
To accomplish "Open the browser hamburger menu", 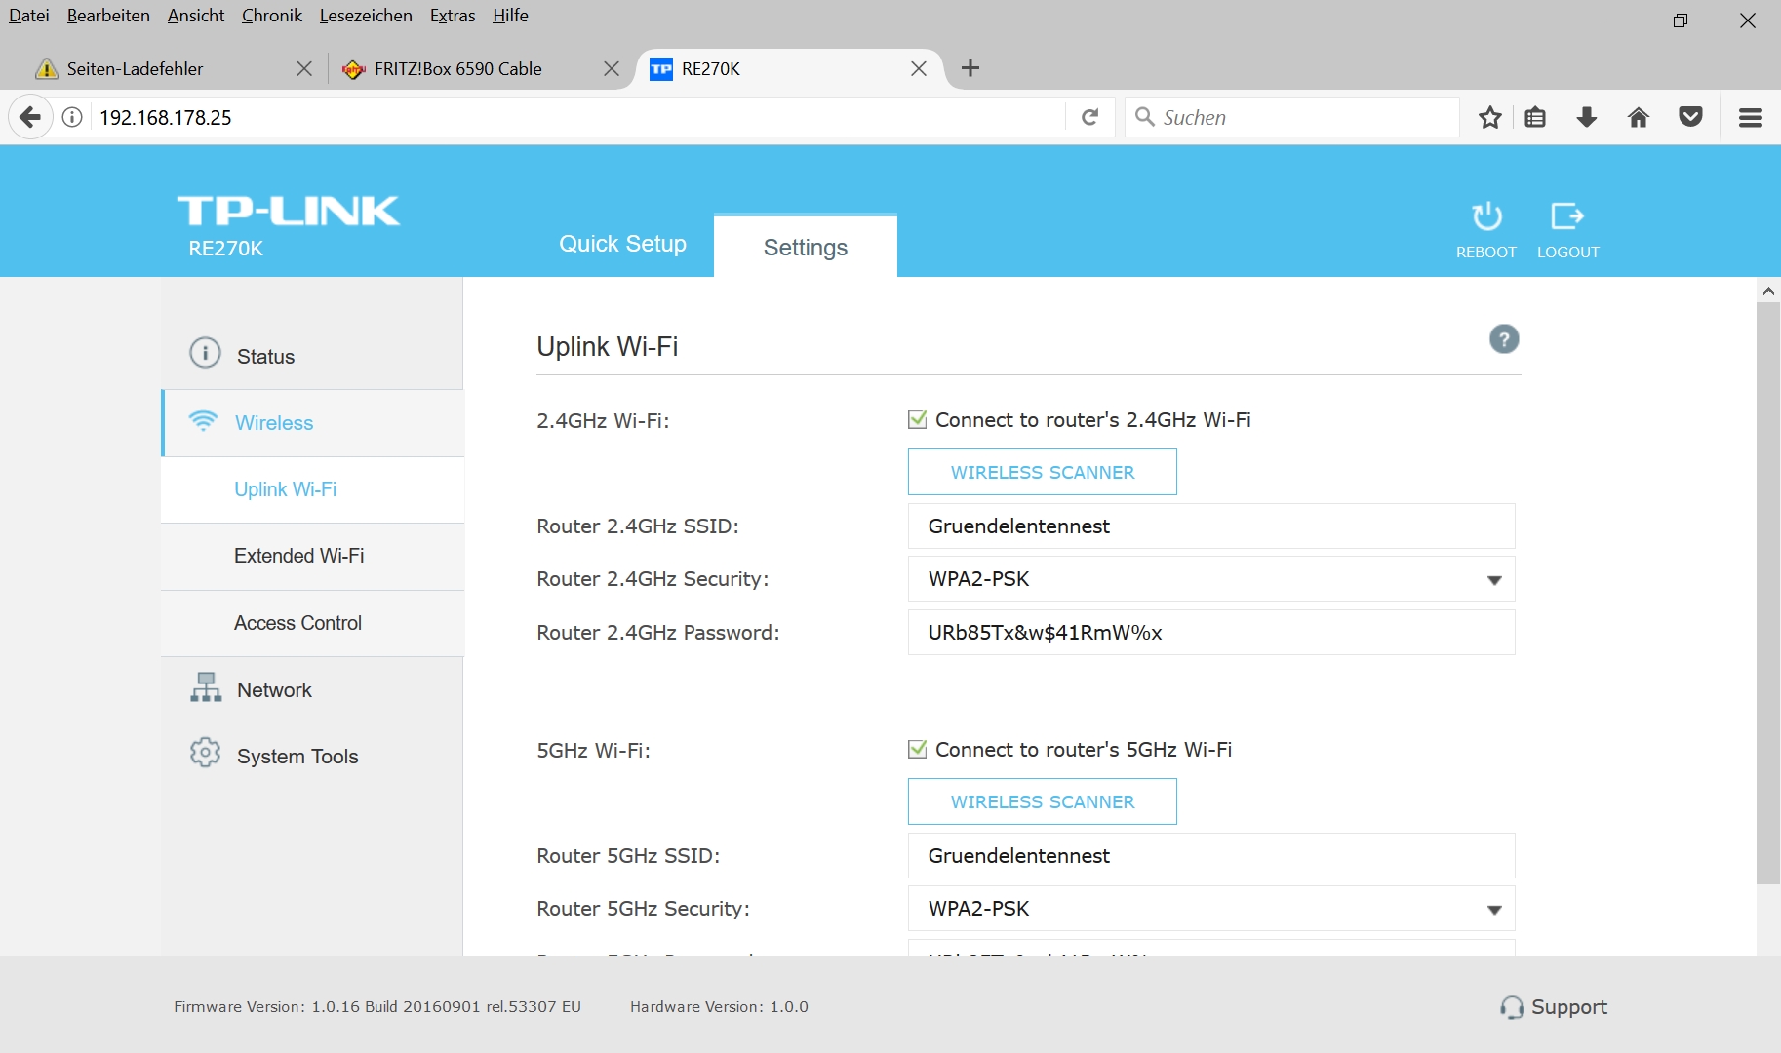I will coord(1751,118).
